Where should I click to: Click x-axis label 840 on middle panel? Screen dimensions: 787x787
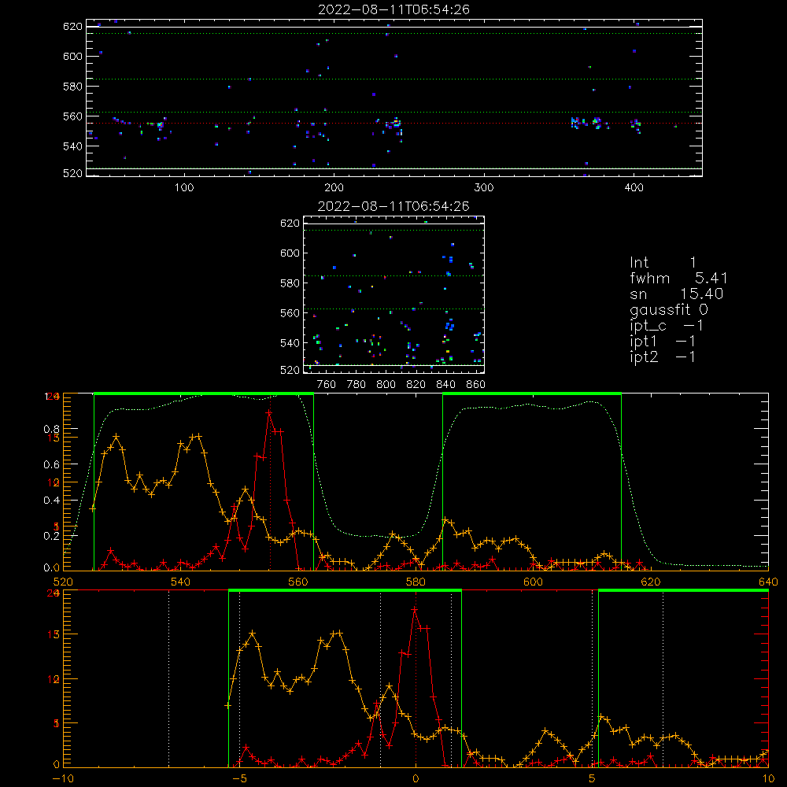pyautogui.click(x=445, y=385)
